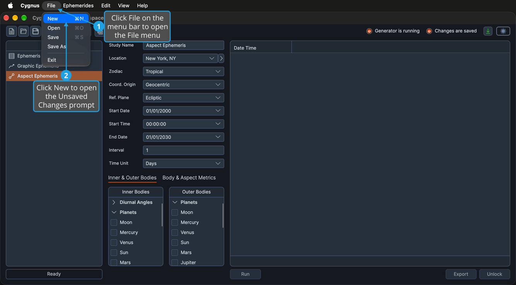Choose New from the File menu
Screen dimensions: 516x285
(66, 19)
